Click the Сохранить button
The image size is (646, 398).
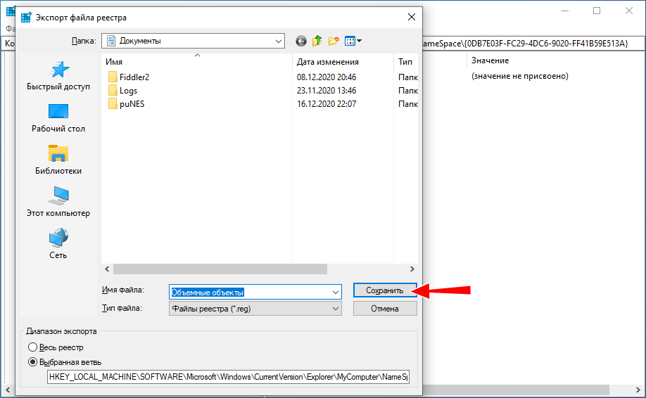click(385, 290)
